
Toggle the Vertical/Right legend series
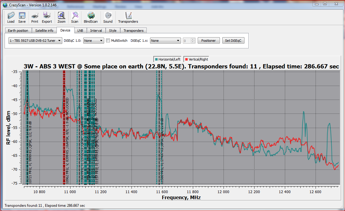(x=196, y=59)
